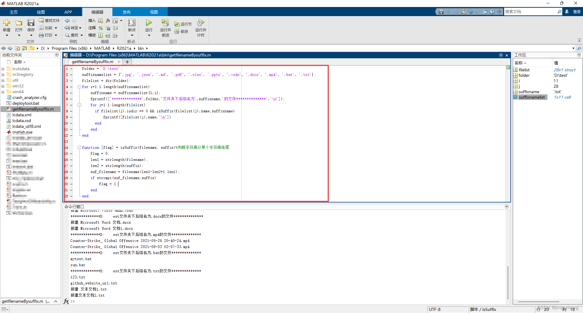Switch to the 视图 (View) tab
Screen dimensions: 583x313
click(x=154, y=12)
